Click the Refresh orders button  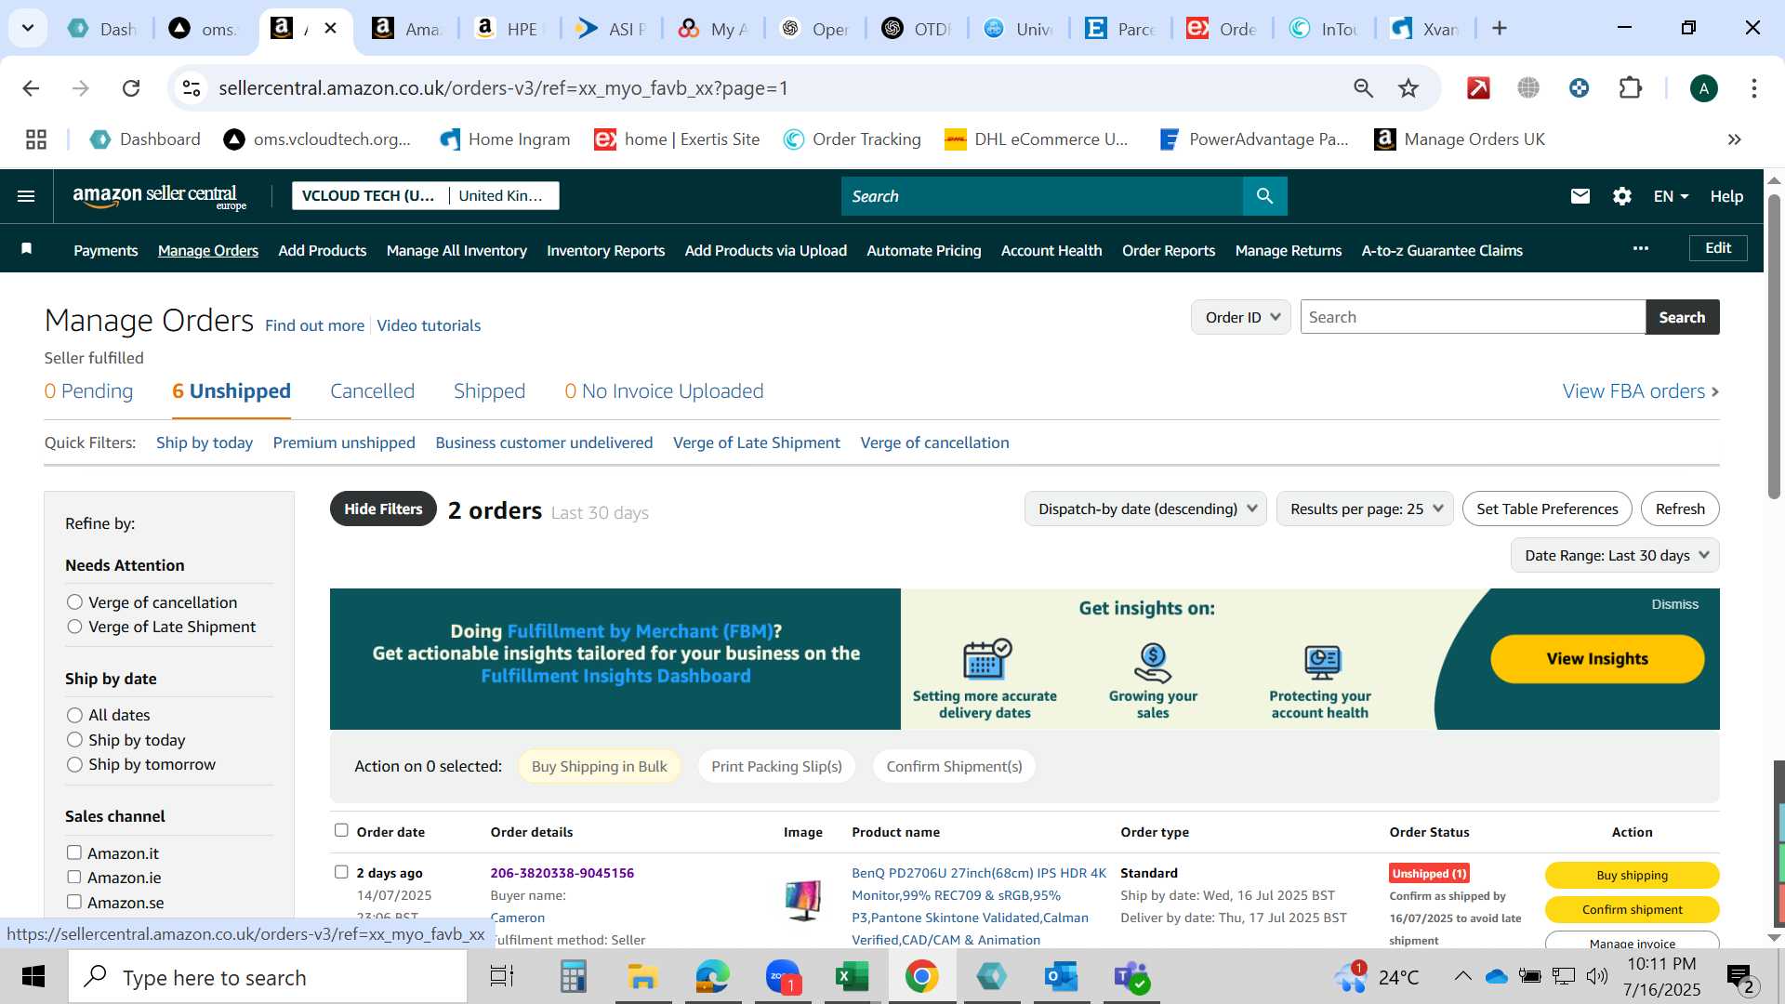(1679, 509)
